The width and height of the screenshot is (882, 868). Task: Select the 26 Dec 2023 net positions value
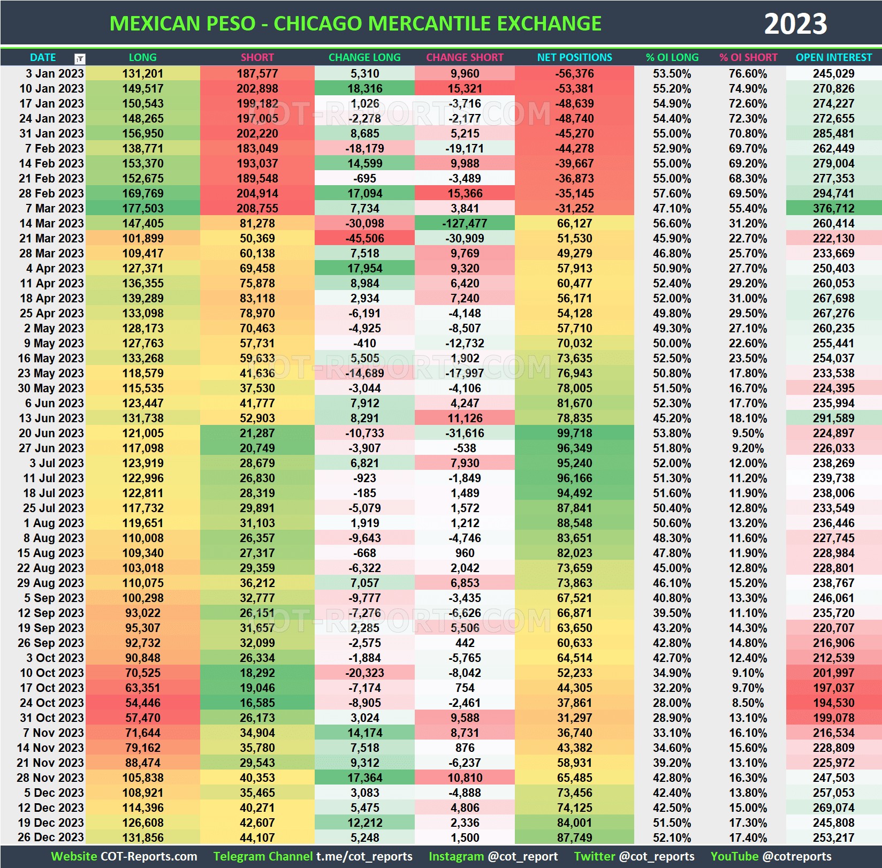pos(574,837)
